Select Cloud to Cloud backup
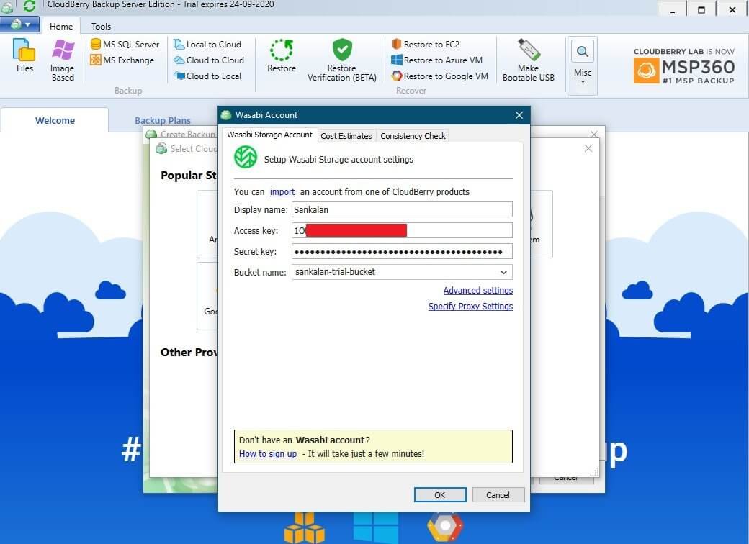 (209, 60)
